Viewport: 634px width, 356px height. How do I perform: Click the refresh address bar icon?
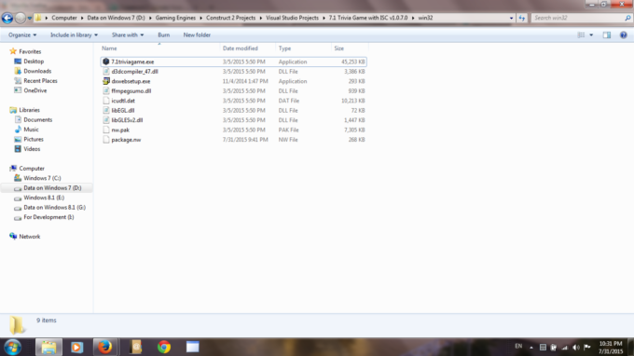click(x=522, y=18)
